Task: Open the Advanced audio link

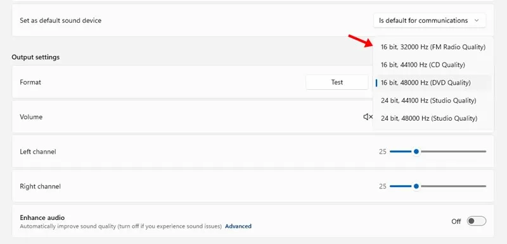Action: [238, 226]
